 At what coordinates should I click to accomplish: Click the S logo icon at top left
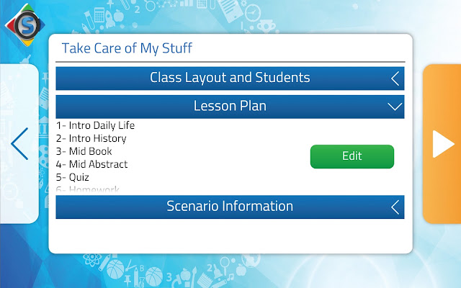pyautogui.click(x=25, y=24)
